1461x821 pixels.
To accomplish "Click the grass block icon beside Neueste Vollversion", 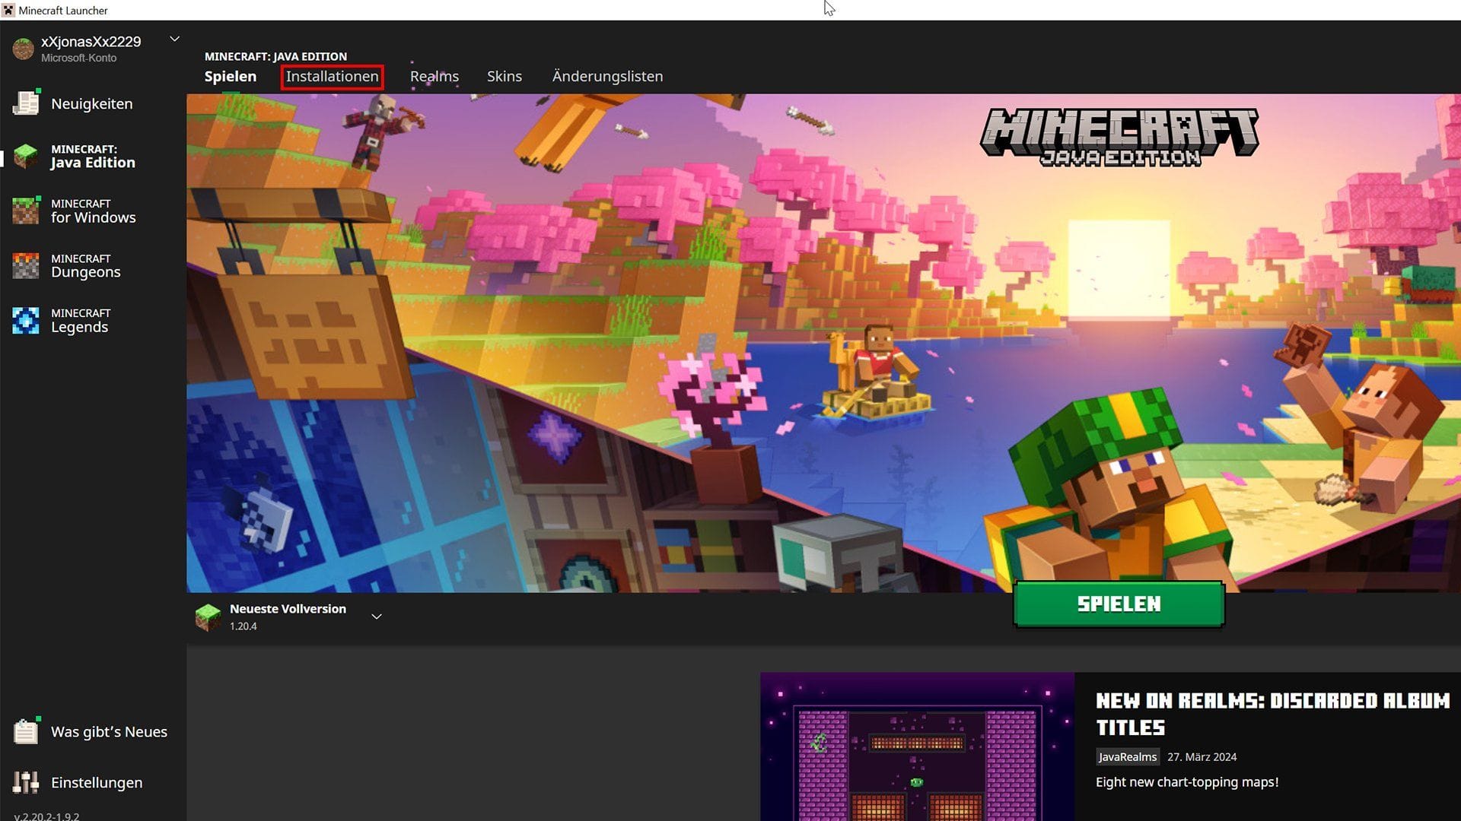I will pos(208,617).
